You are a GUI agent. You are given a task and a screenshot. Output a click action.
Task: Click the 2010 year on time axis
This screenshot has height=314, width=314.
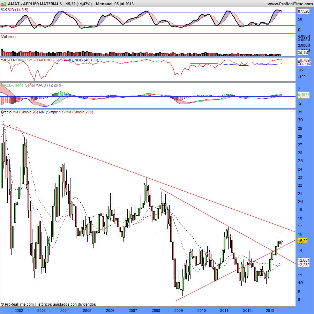201,311
